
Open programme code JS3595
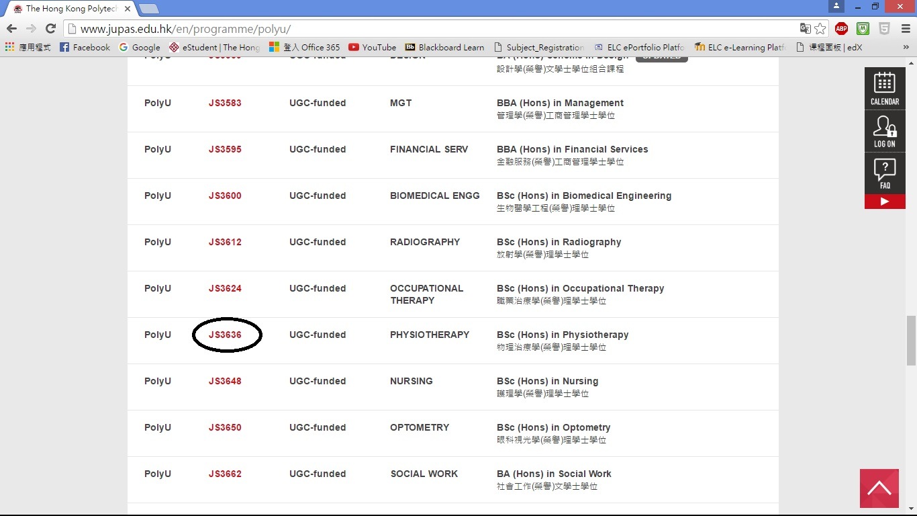pos(225,149)
